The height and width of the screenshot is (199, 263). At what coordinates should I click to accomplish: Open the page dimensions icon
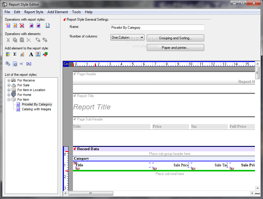point(48,25)
